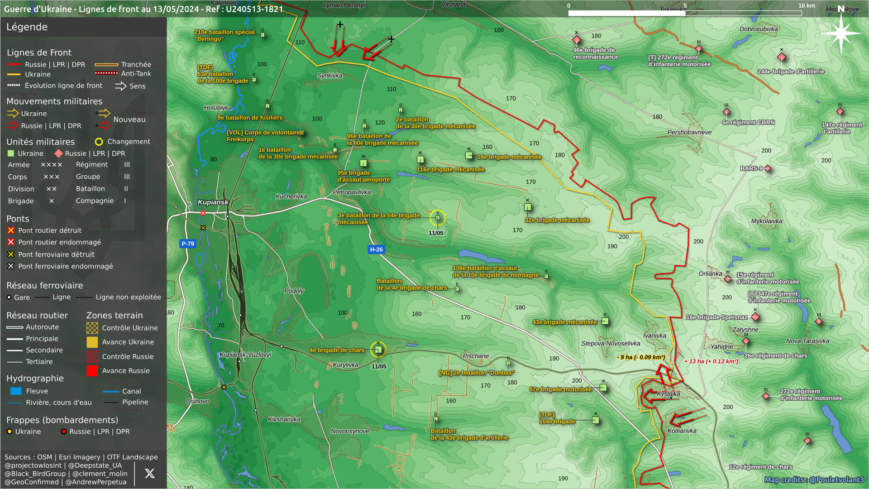Click the 96e brigade de reconnaissance marker
The image size is (869, 489).
tap(577, 40)
